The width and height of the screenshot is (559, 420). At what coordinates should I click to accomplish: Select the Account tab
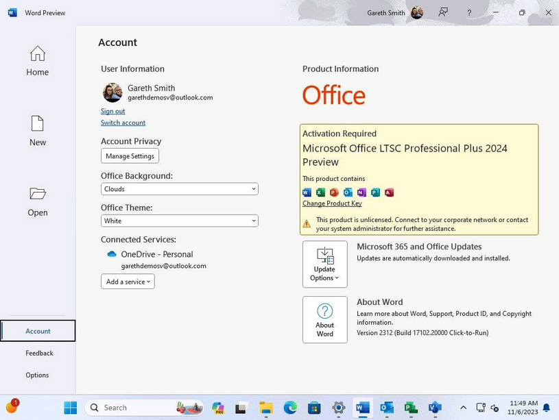pyautogui.click(x=38, y=331)
